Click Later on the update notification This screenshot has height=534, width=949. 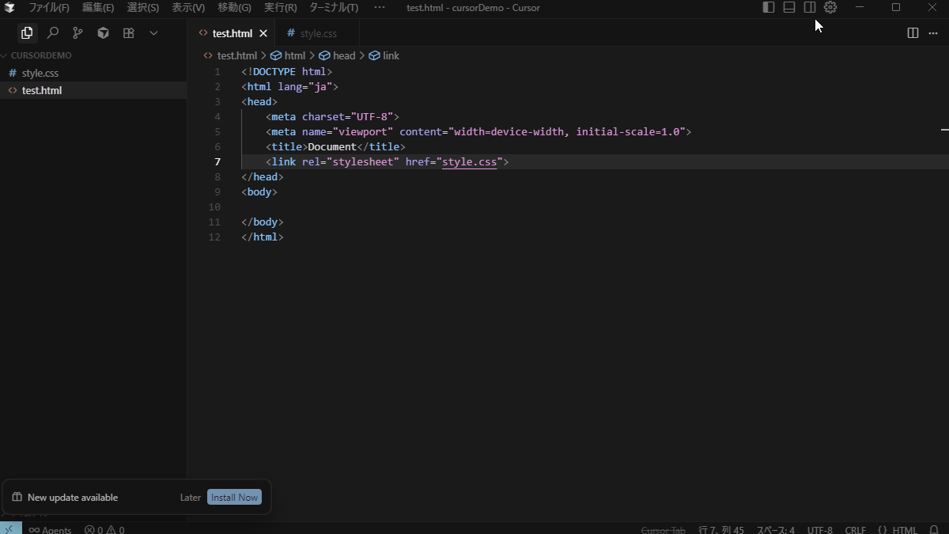click(x=191, y=498)
